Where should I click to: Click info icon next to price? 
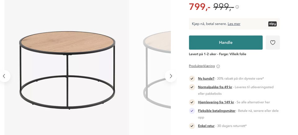point(237,7)
